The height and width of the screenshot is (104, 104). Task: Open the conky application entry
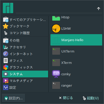point(76,74)
